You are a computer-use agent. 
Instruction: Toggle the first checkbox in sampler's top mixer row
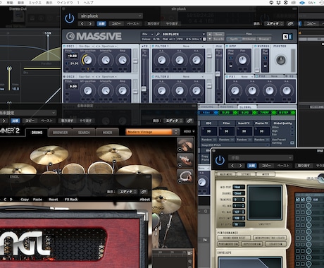pyautogui.click(x=298, y=200)
